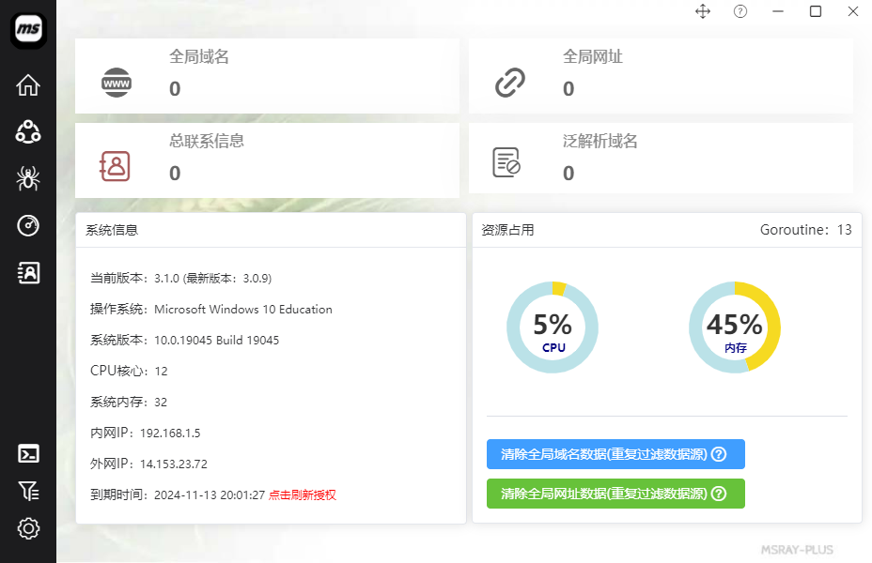Click the 泛解析域名 document icon
Screen dimensions: 872x563
point(506,162)
